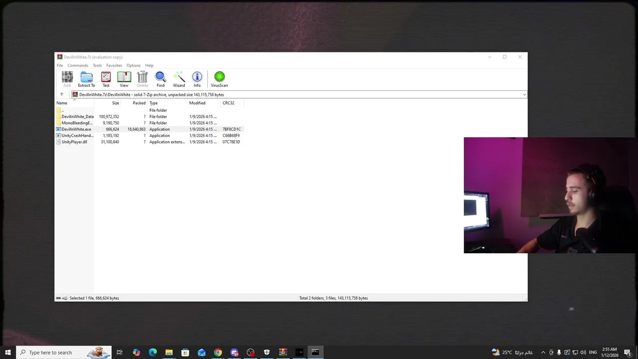
Task: Open the Favorites menu
Action: coord(114,65)
